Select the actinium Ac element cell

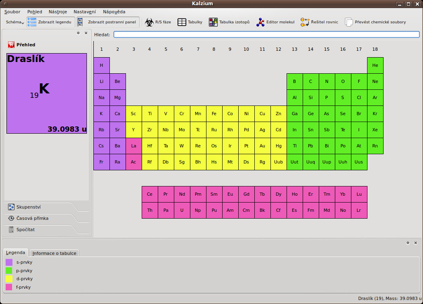pyautogui.click(x=134, y=162)
